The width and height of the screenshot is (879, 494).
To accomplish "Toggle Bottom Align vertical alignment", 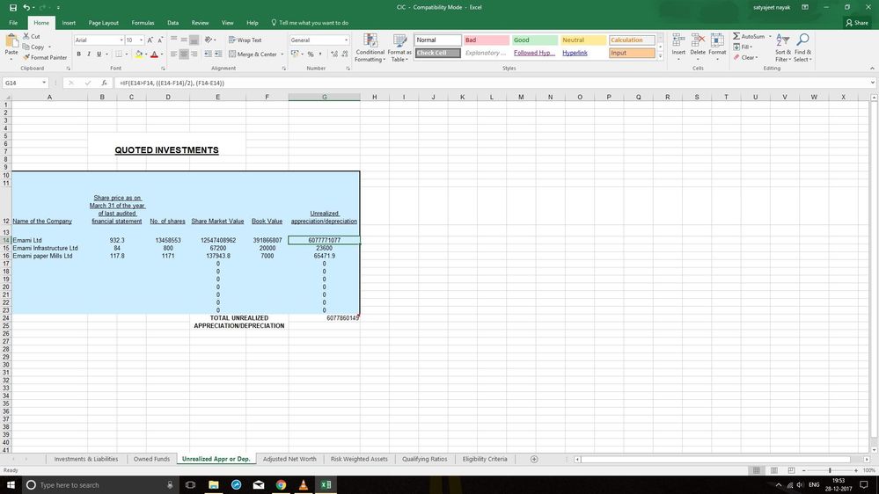I will [194, 40].
